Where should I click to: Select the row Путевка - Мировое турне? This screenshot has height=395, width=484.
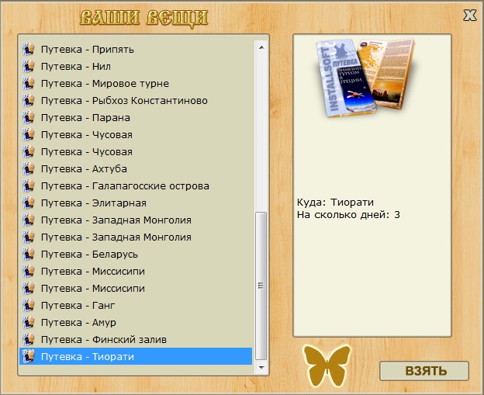[136, 83]
